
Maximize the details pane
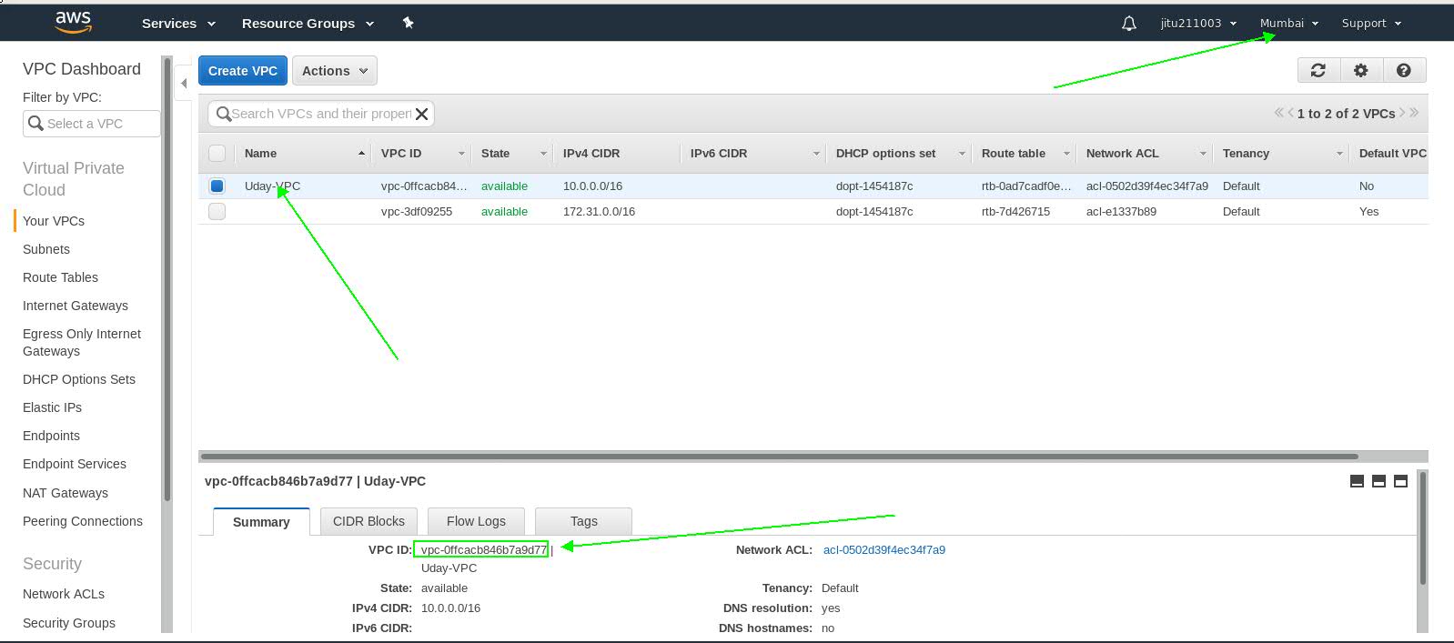point(1400,481)
